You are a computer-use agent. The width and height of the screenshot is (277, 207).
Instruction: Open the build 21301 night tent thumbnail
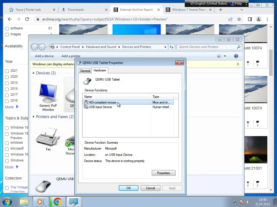[256, 150]
